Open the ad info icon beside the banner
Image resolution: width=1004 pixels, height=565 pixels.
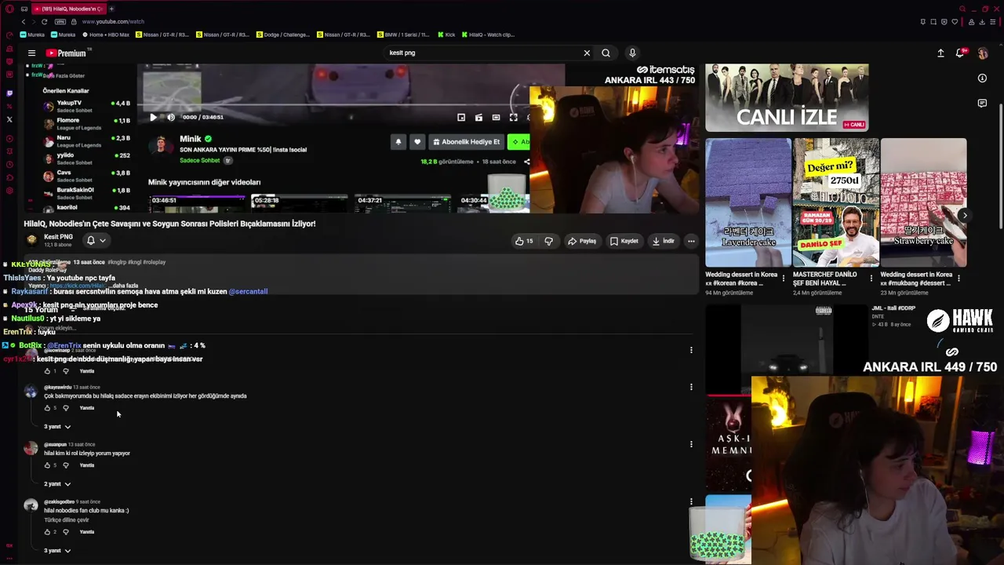click(982, 78)
